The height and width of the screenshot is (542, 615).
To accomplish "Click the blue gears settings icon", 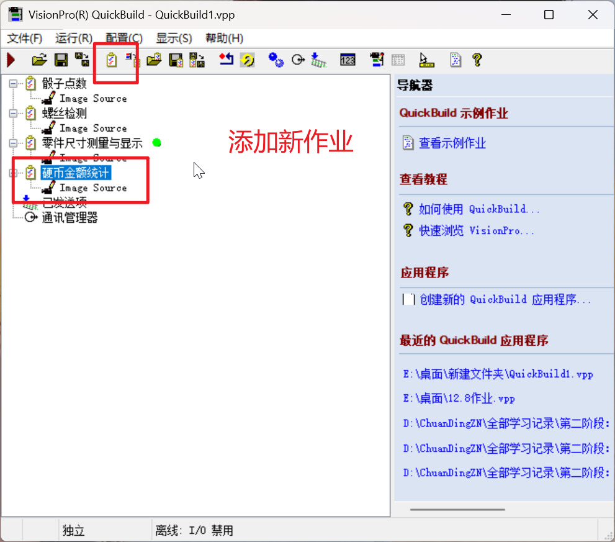I will pos(276,60).
